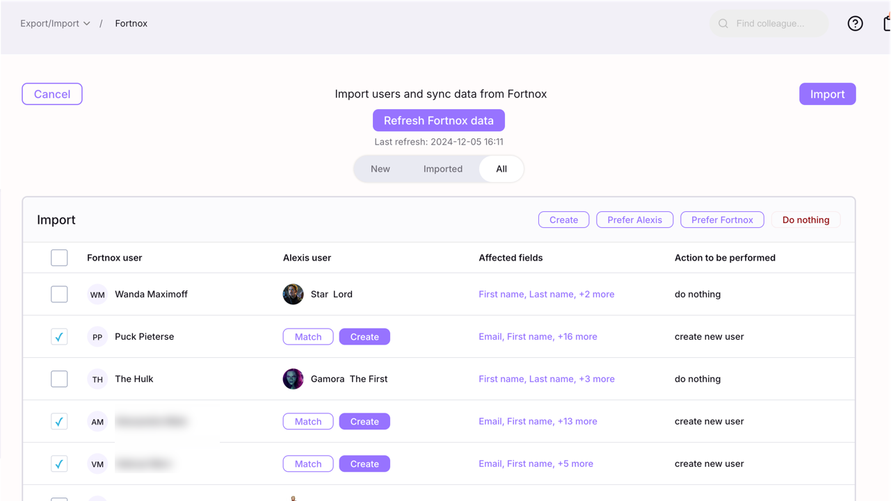
Task: Focus the Find colleague search field
Action: (769, 24)
